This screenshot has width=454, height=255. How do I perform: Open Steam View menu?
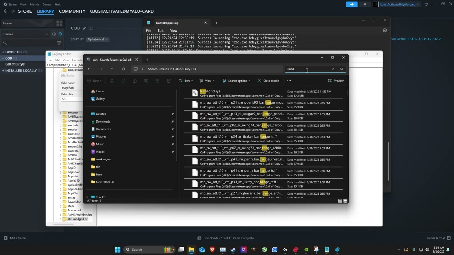[x=23, y=4]
